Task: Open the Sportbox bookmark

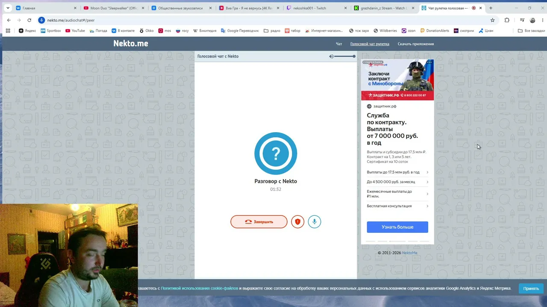Action: pos(50,31)
